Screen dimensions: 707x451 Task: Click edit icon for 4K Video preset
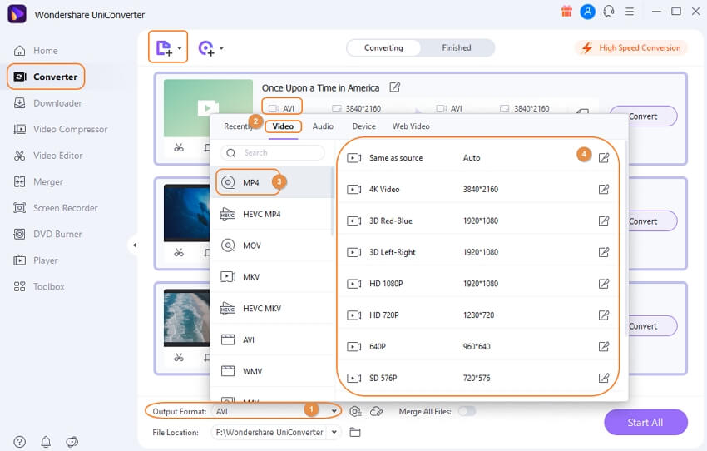coord(604,190)
